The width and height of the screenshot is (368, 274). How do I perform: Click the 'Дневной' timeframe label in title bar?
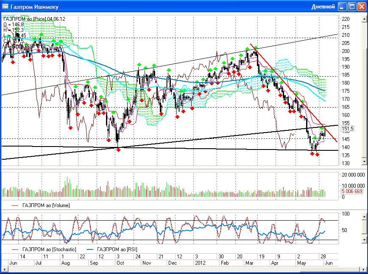click(323, 7)
